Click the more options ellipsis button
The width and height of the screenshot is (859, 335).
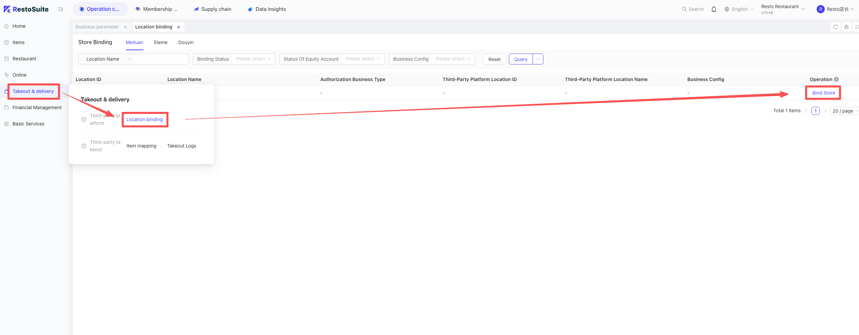tap(538, 59)
